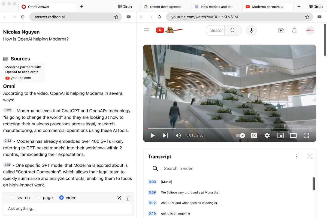Select the page radio option
327x218 pixels.
point(38,198)
